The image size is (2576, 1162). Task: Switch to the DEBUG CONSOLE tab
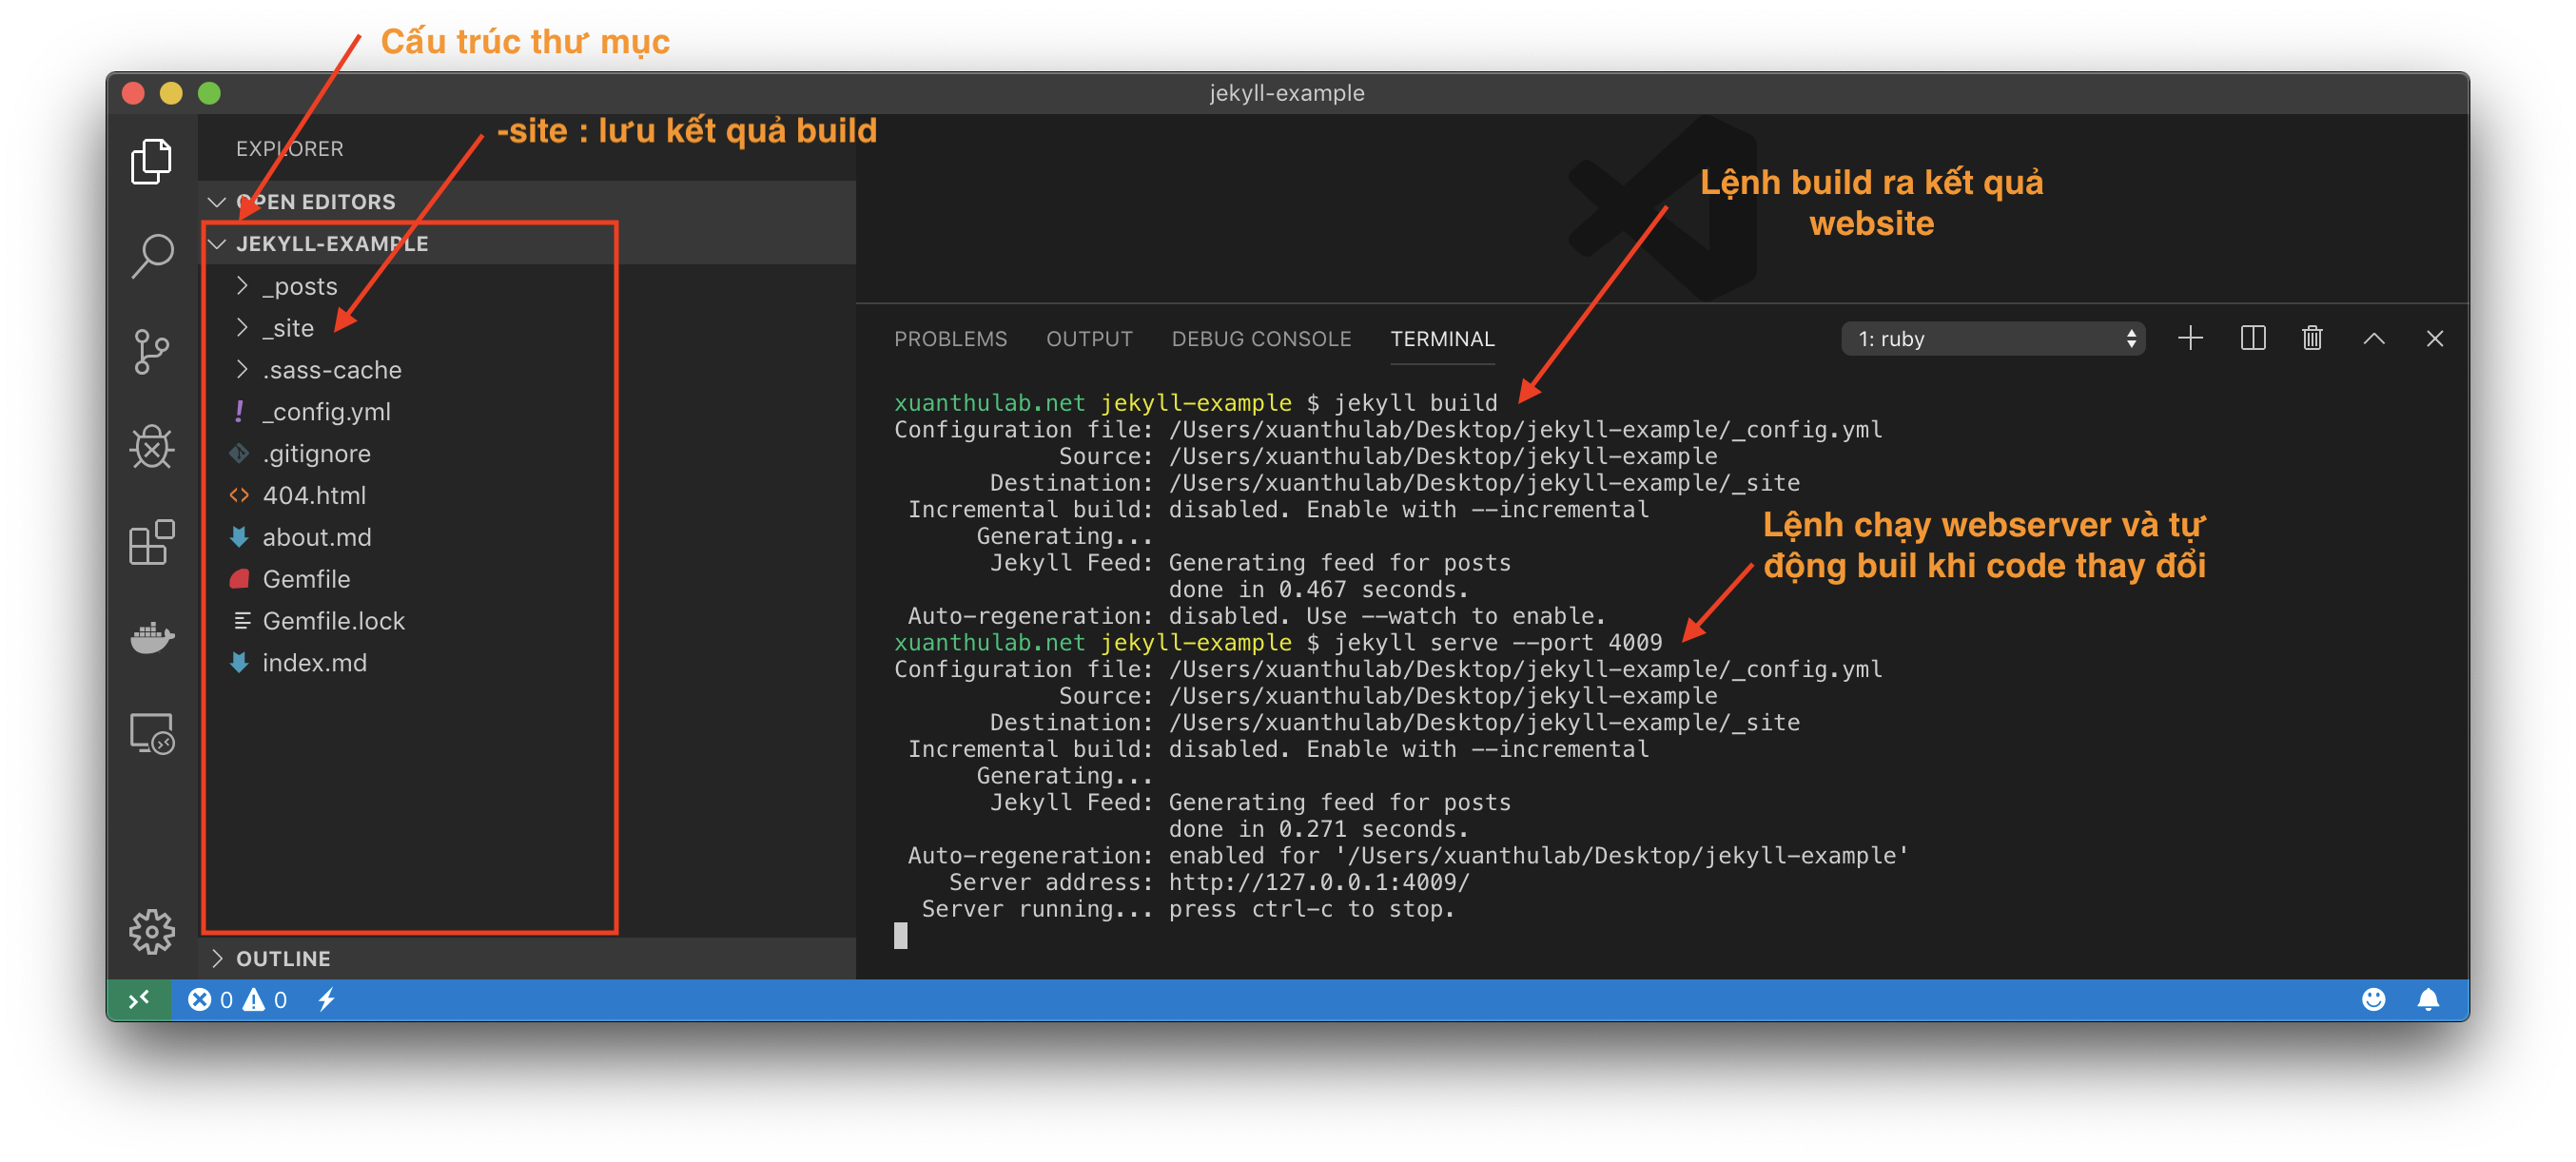click(1261, 339)
